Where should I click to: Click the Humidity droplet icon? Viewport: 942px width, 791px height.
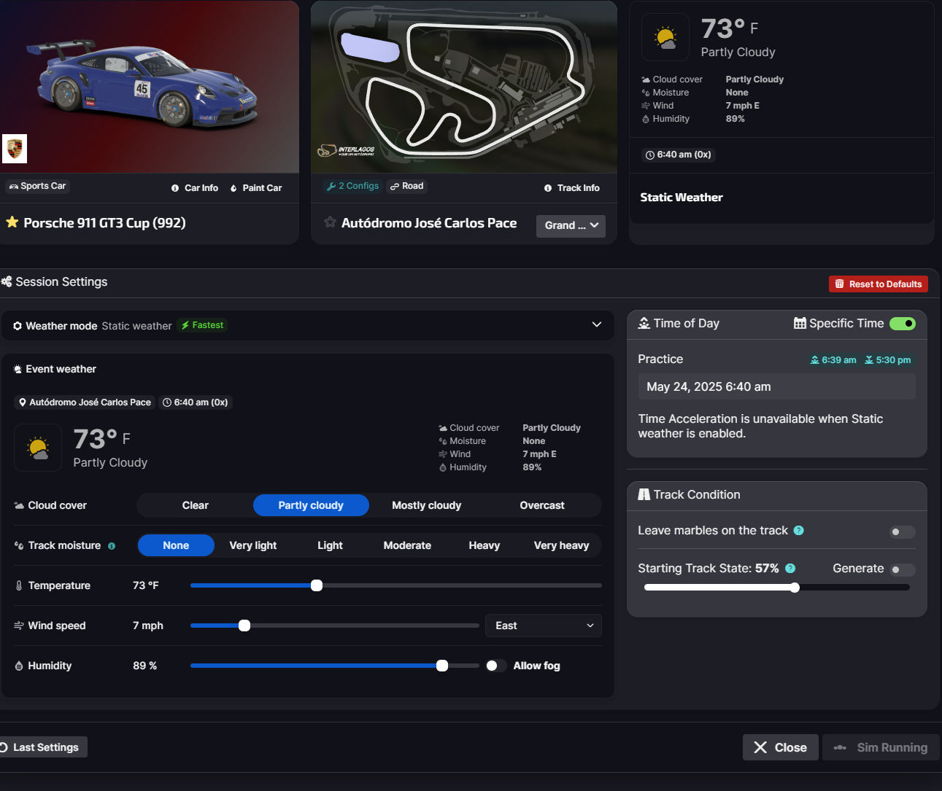(x=19, y=666)
